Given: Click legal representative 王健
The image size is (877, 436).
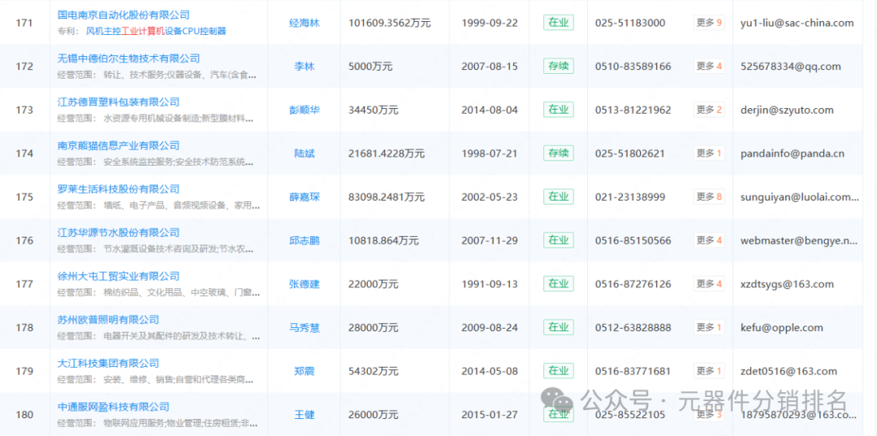Looking at the screenshot, I should click(305, 416).
